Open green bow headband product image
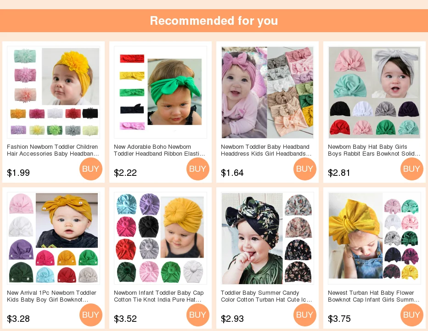This screenshot has width=428, height=331. (x=161, y=92)
